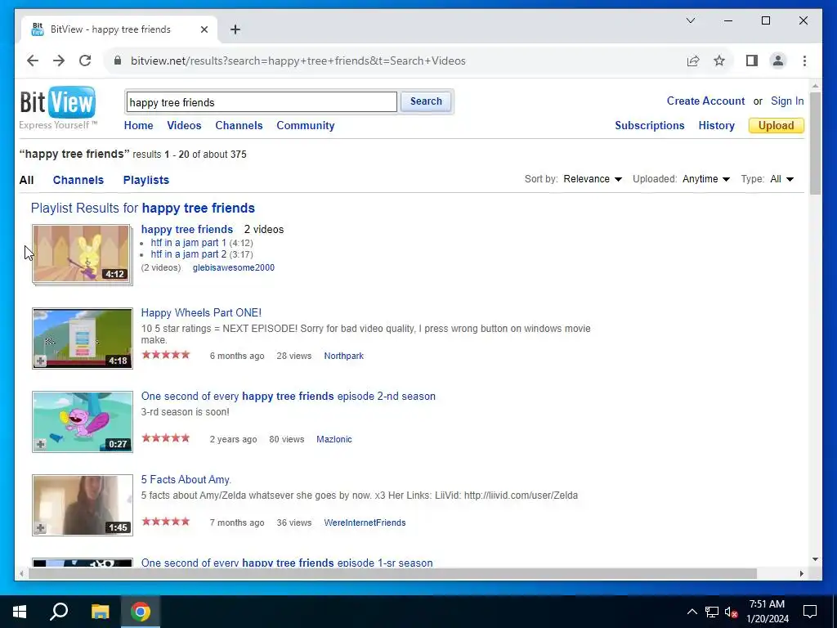Open the Windows Start menu
This screenshot has width=837, height=628.
(x=20, y=612)
